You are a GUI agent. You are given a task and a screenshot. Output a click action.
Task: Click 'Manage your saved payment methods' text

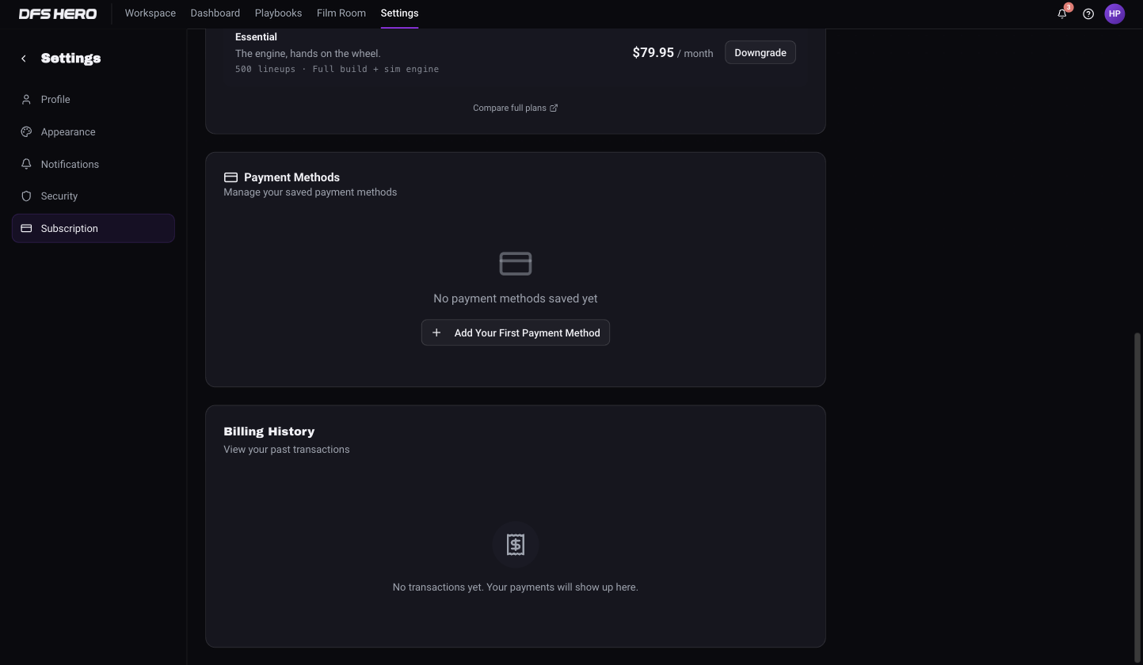311,192
